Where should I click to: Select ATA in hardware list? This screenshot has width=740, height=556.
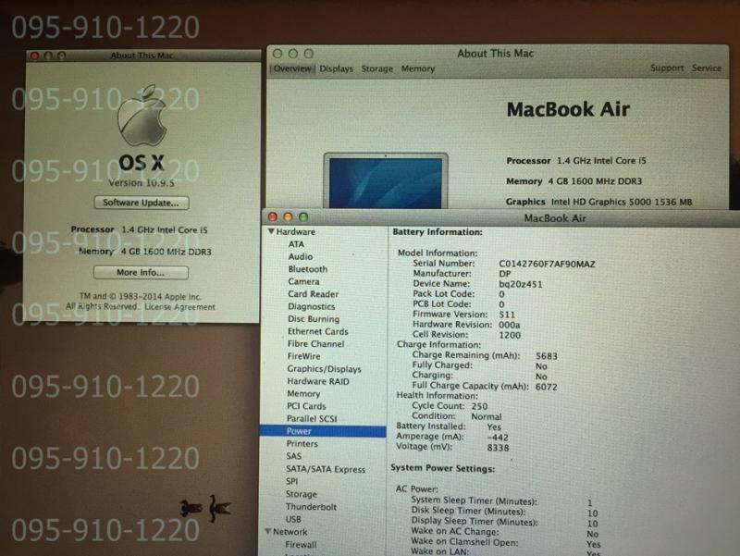(296, 244)
